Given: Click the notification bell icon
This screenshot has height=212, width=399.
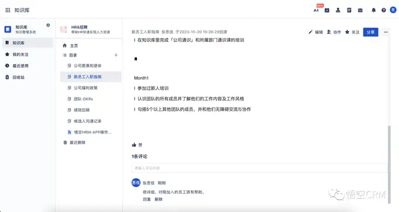Looking at the screenshot, I should (374, 10).
